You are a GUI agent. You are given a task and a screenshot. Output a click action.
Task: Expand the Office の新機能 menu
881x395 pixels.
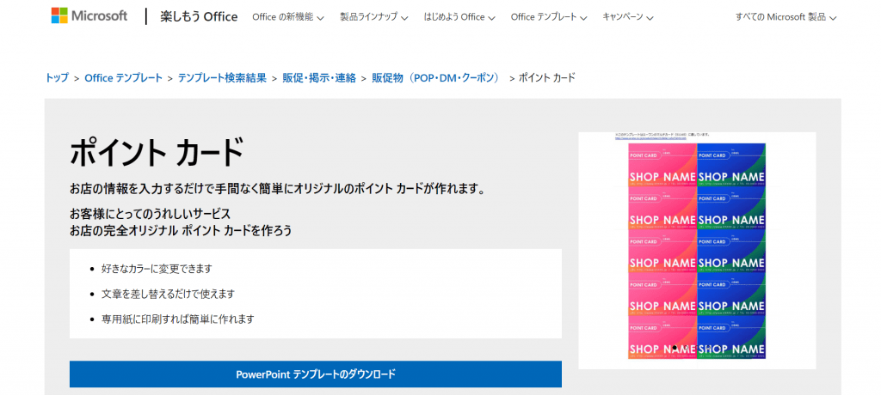(x=287, y=17)
